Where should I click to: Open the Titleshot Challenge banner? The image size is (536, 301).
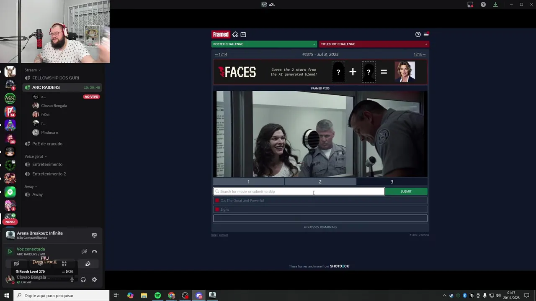374,44
